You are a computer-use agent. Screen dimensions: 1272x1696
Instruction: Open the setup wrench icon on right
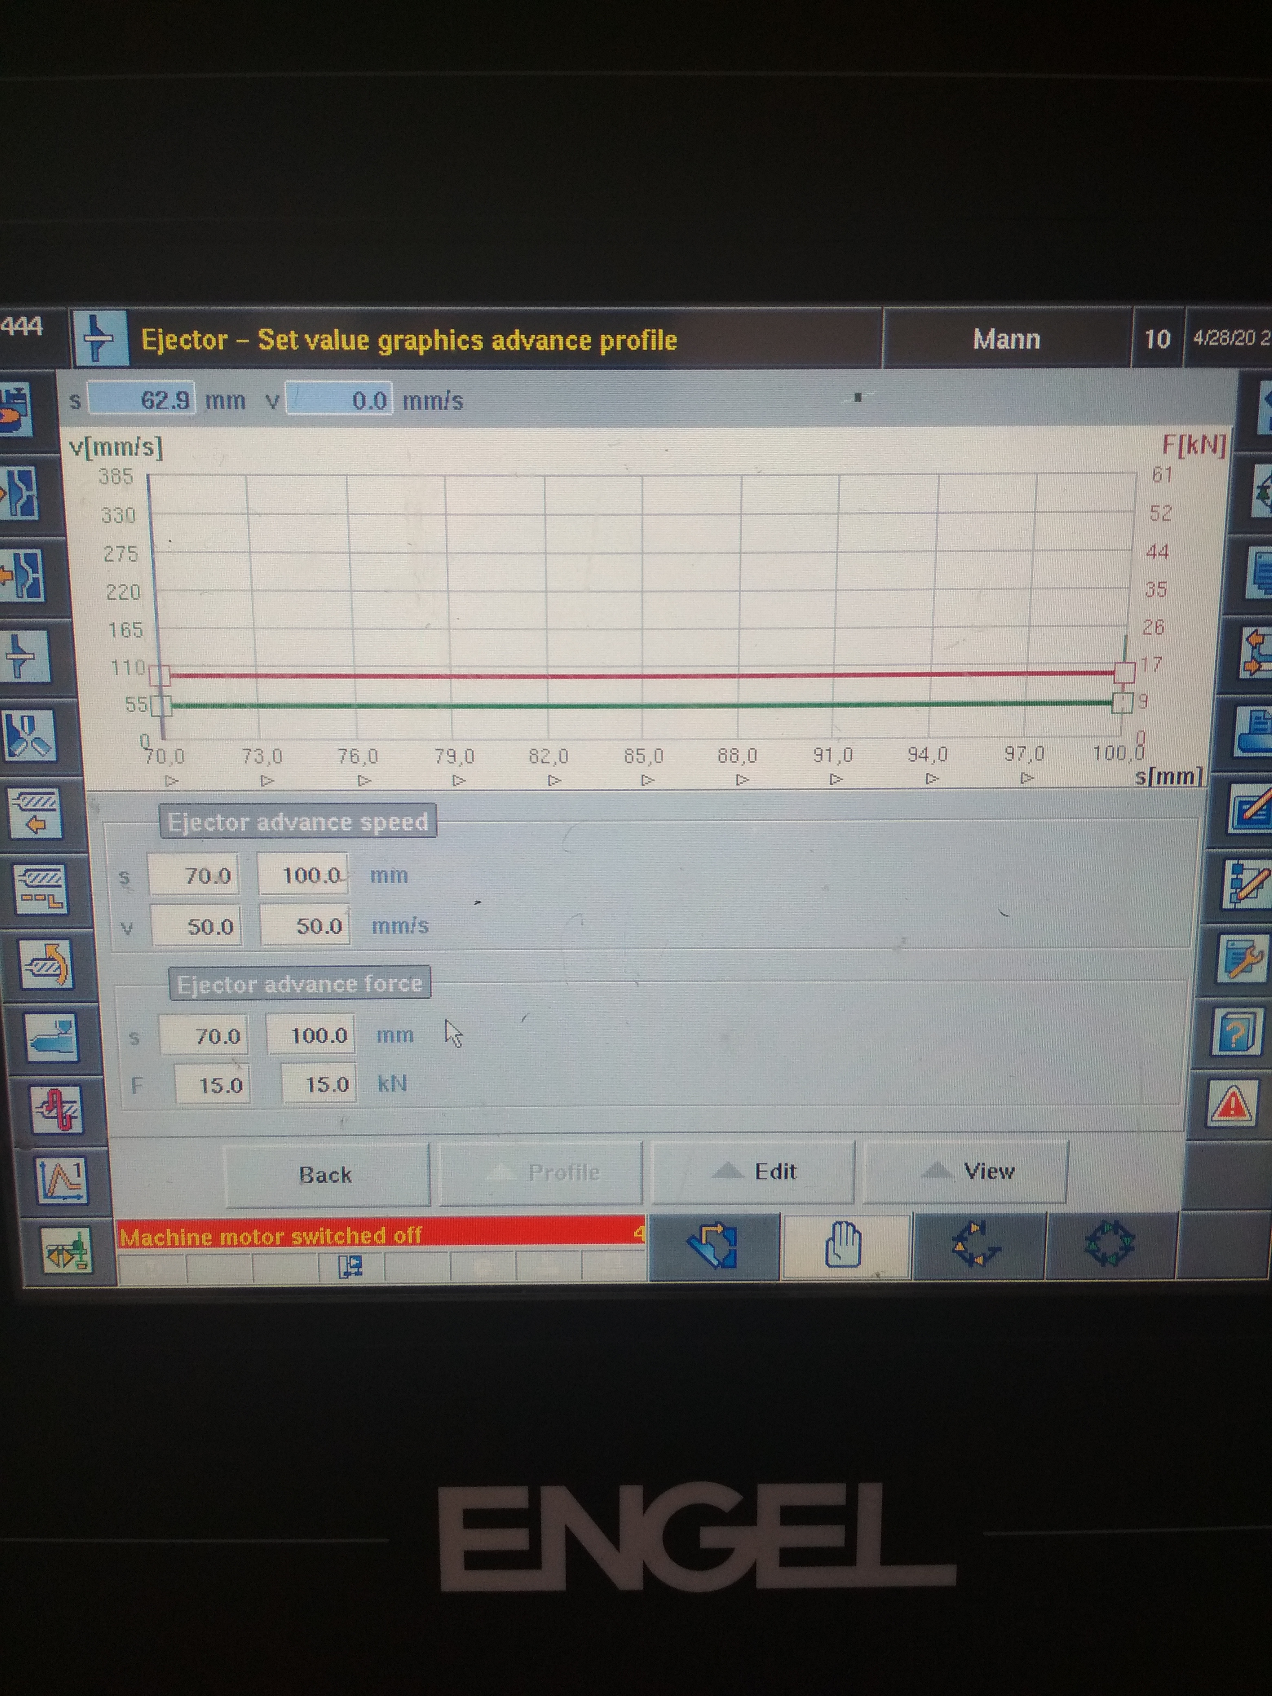[1243, 958]
